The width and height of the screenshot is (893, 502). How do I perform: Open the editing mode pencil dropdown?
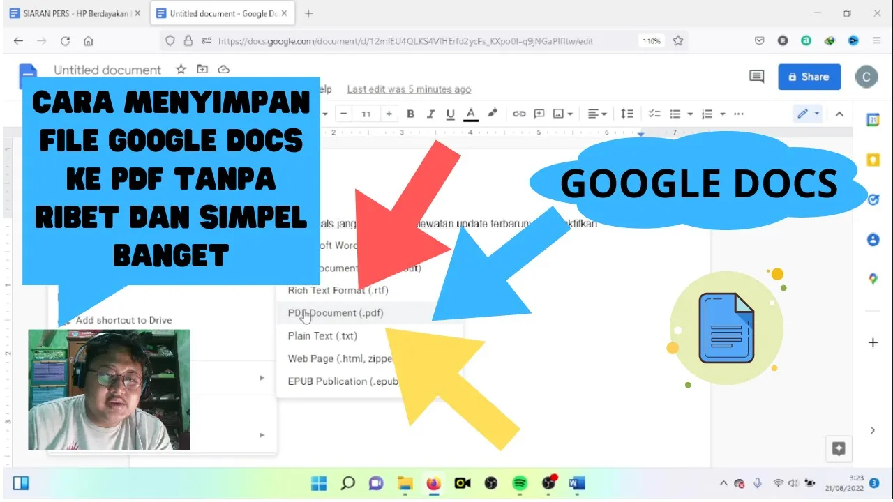coord(809,114)
